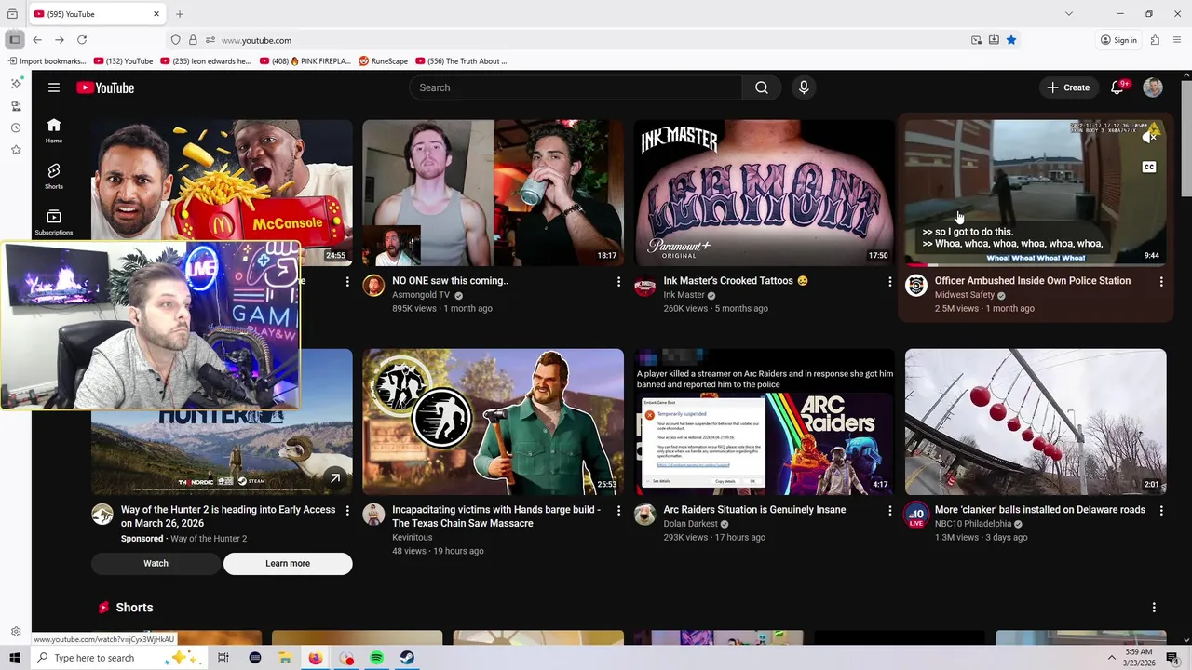
Task: Start voice search with the microphone icon
Action: tap(804, 87)
